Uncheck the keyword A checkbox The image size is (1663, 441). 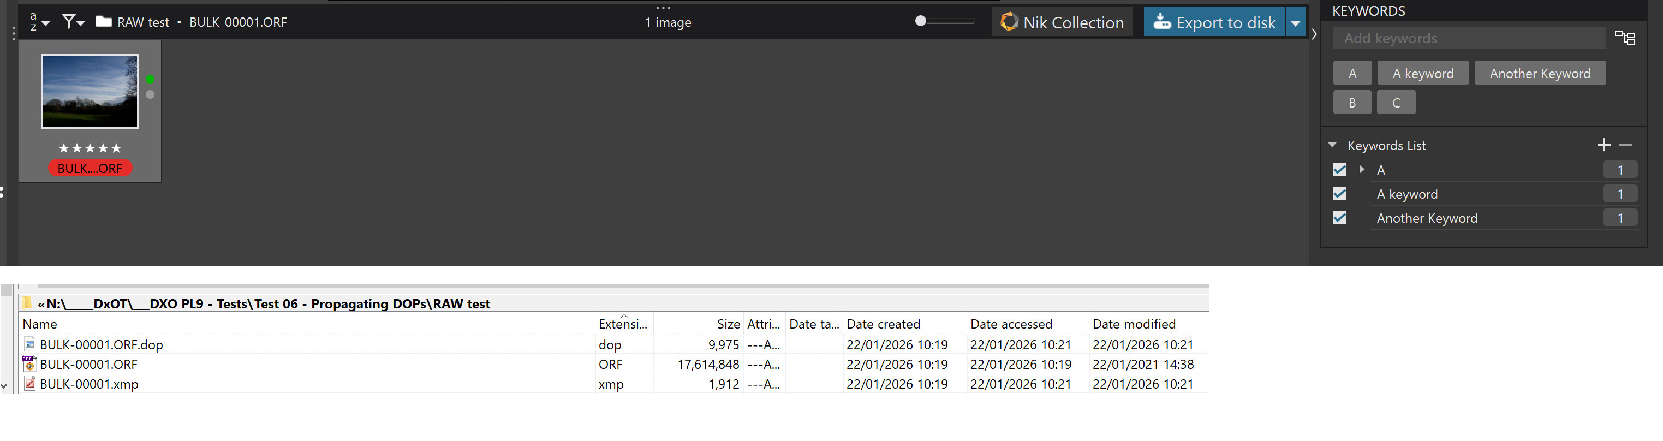1339,170
